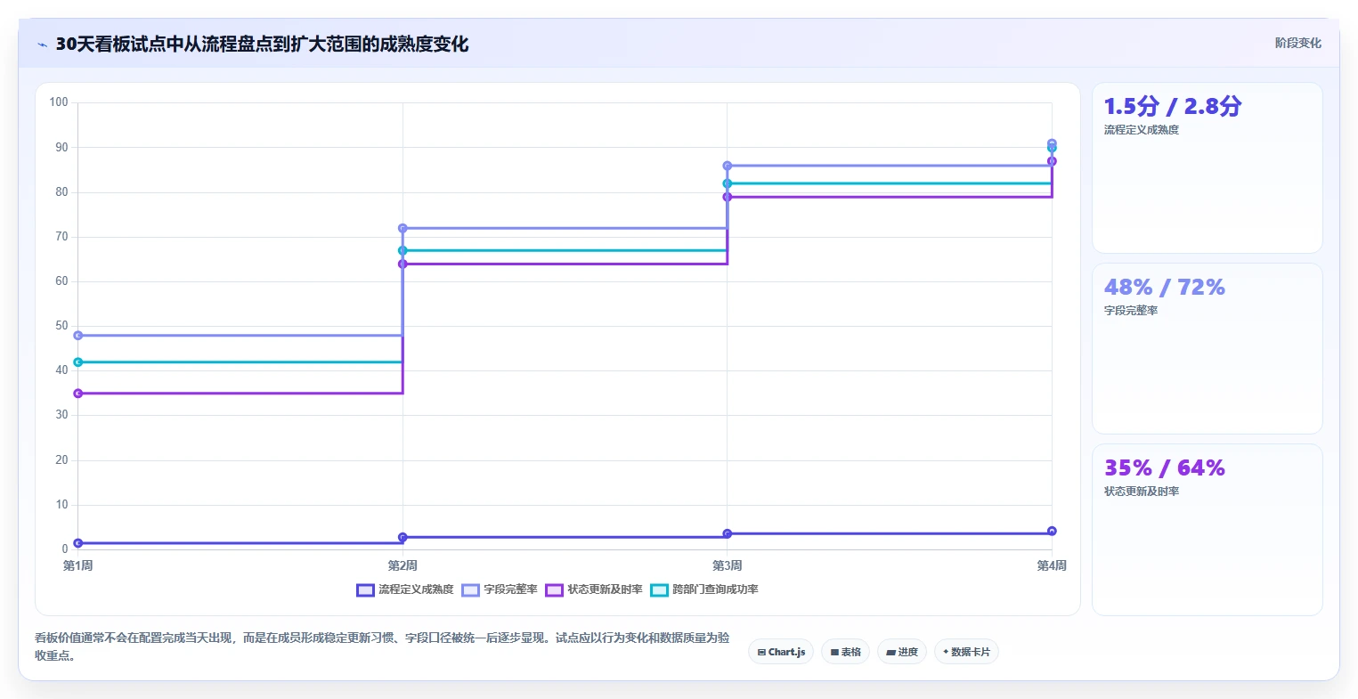Click the lightning icon beside the title
1358x699 pixels.
43,45
